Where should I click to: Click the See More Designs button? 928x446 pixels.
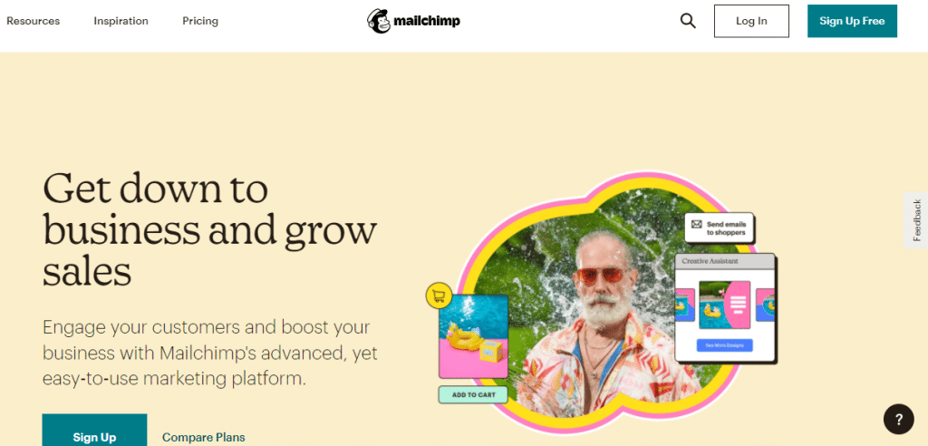pyautogui.click(x=724, y=344)
